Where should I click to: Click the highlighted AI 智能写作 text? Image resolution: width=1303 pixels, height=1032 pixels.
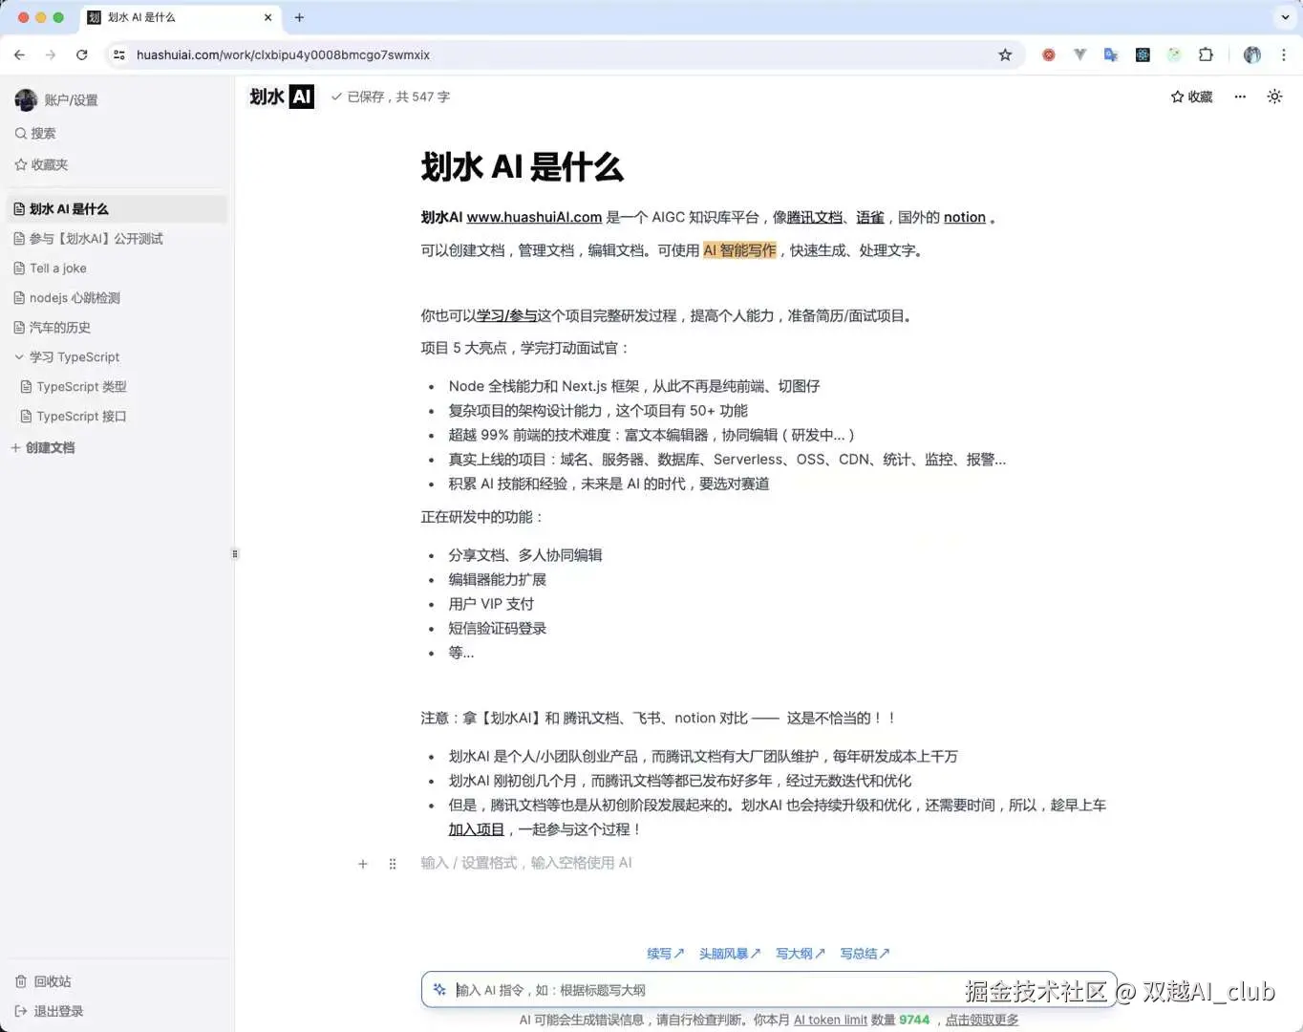(739, 250)
